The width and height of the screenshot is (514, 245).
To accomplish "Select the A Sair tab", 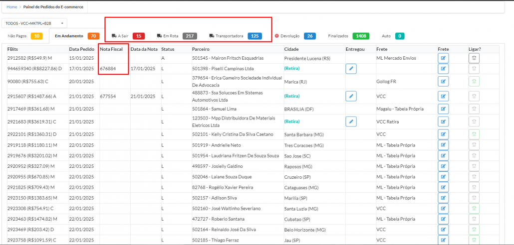I will point(128,36).
